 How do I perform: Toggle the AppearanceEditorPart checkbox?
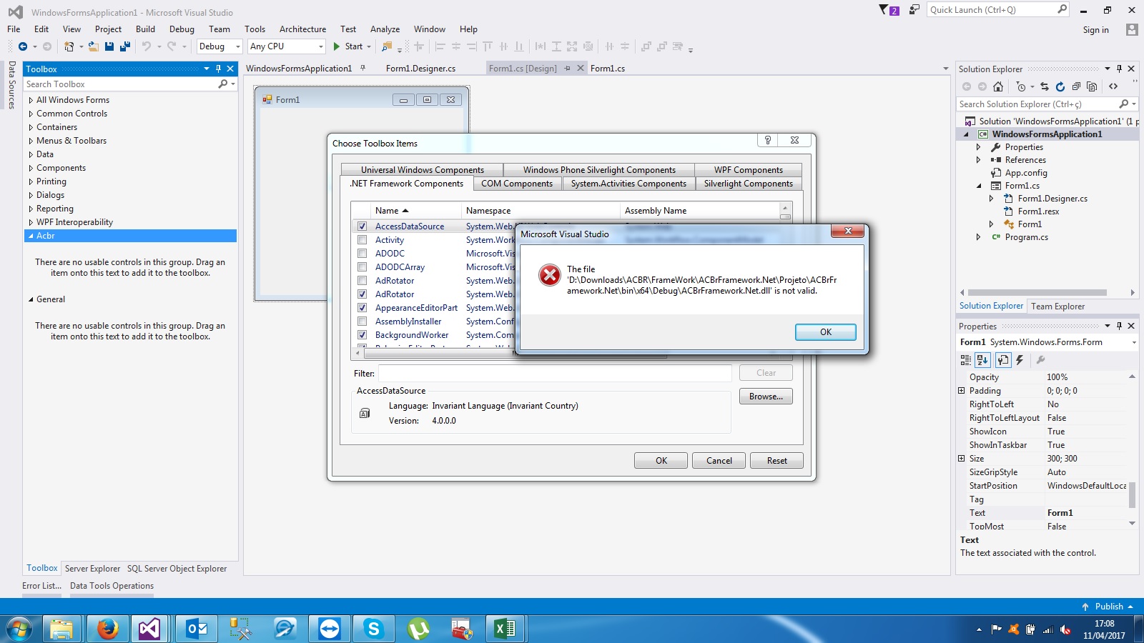pos(362,308)
